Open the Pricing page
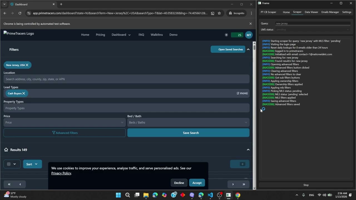Screen dimensions: 356x200 click(x=100, y=35)
